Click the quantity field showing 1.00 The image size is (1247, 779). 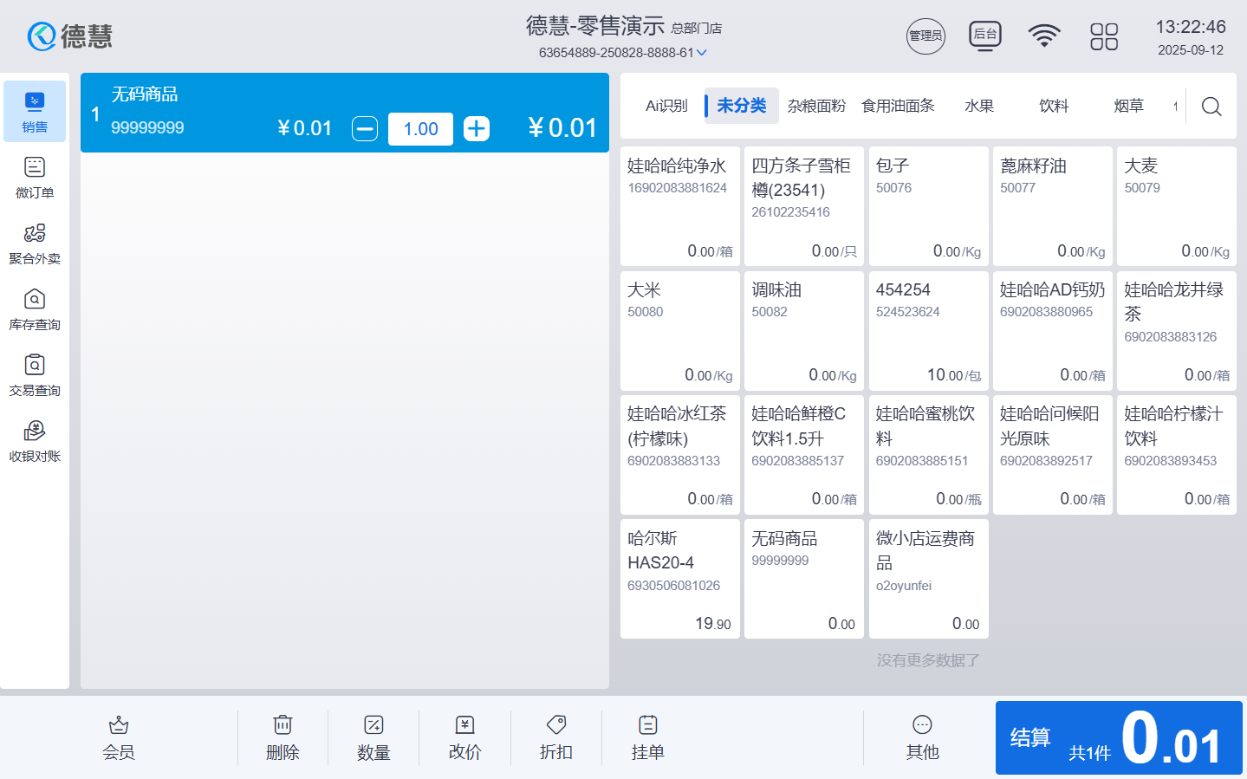pyautogui.click(x=420, y=129)
